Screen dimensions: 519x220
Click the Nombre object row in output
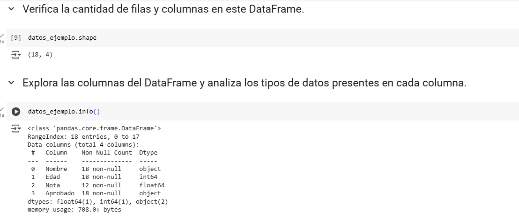coord(96,169)
